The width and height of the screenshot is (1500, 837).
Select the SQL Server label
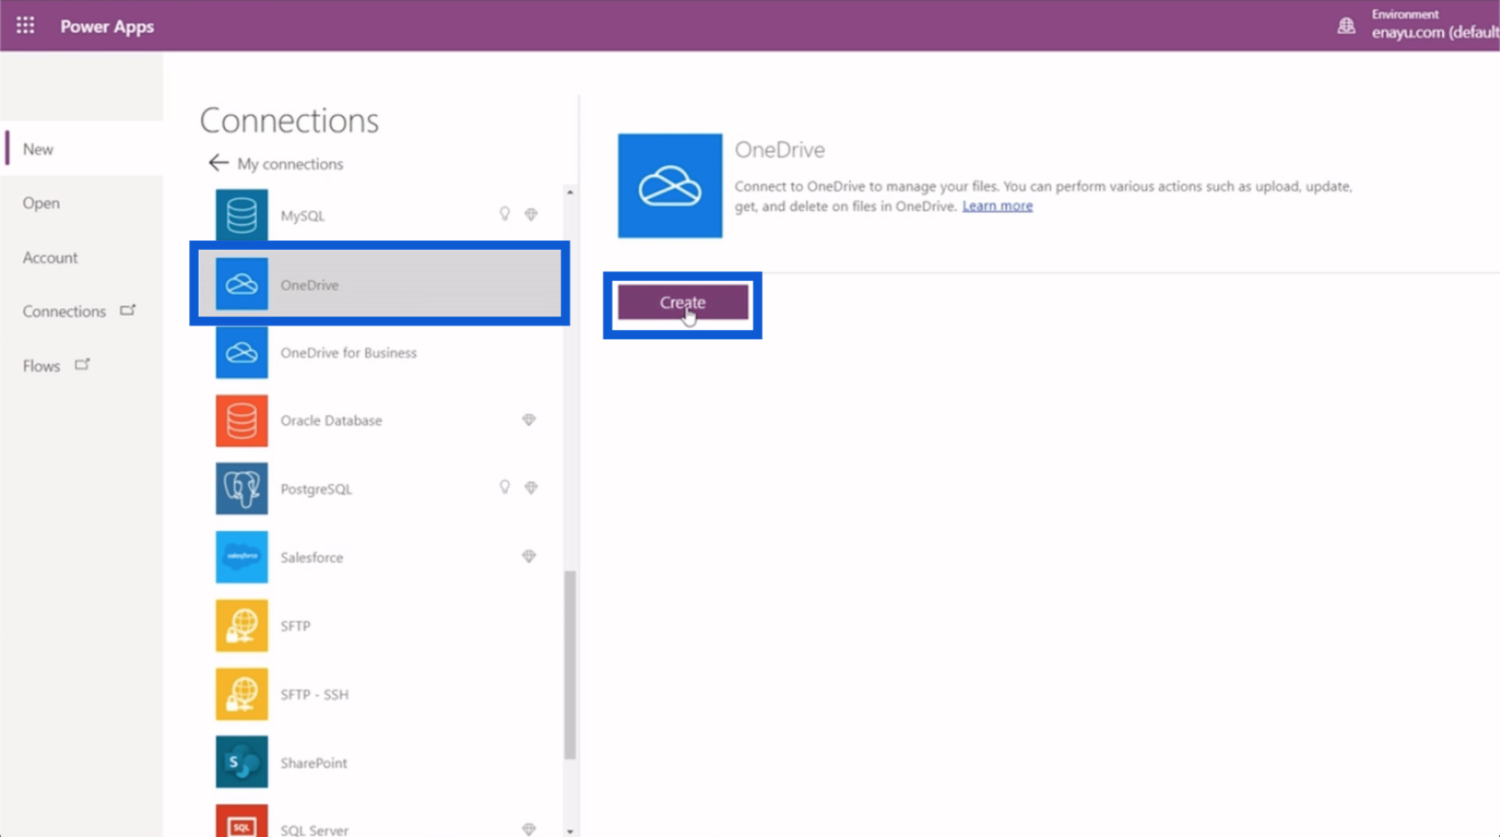point(314,830)
